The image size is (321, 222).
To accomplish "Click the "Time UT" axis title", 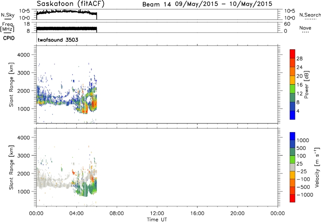I will click(157, 220).
